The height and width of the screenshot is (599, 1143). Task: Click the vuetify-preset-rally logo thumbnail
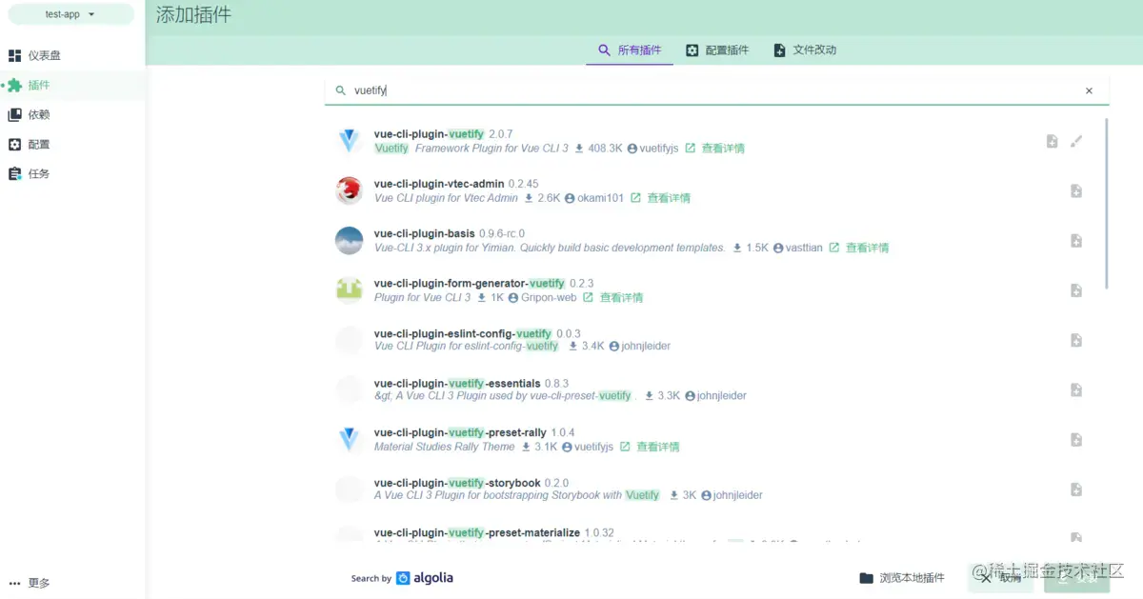[349, 439]
